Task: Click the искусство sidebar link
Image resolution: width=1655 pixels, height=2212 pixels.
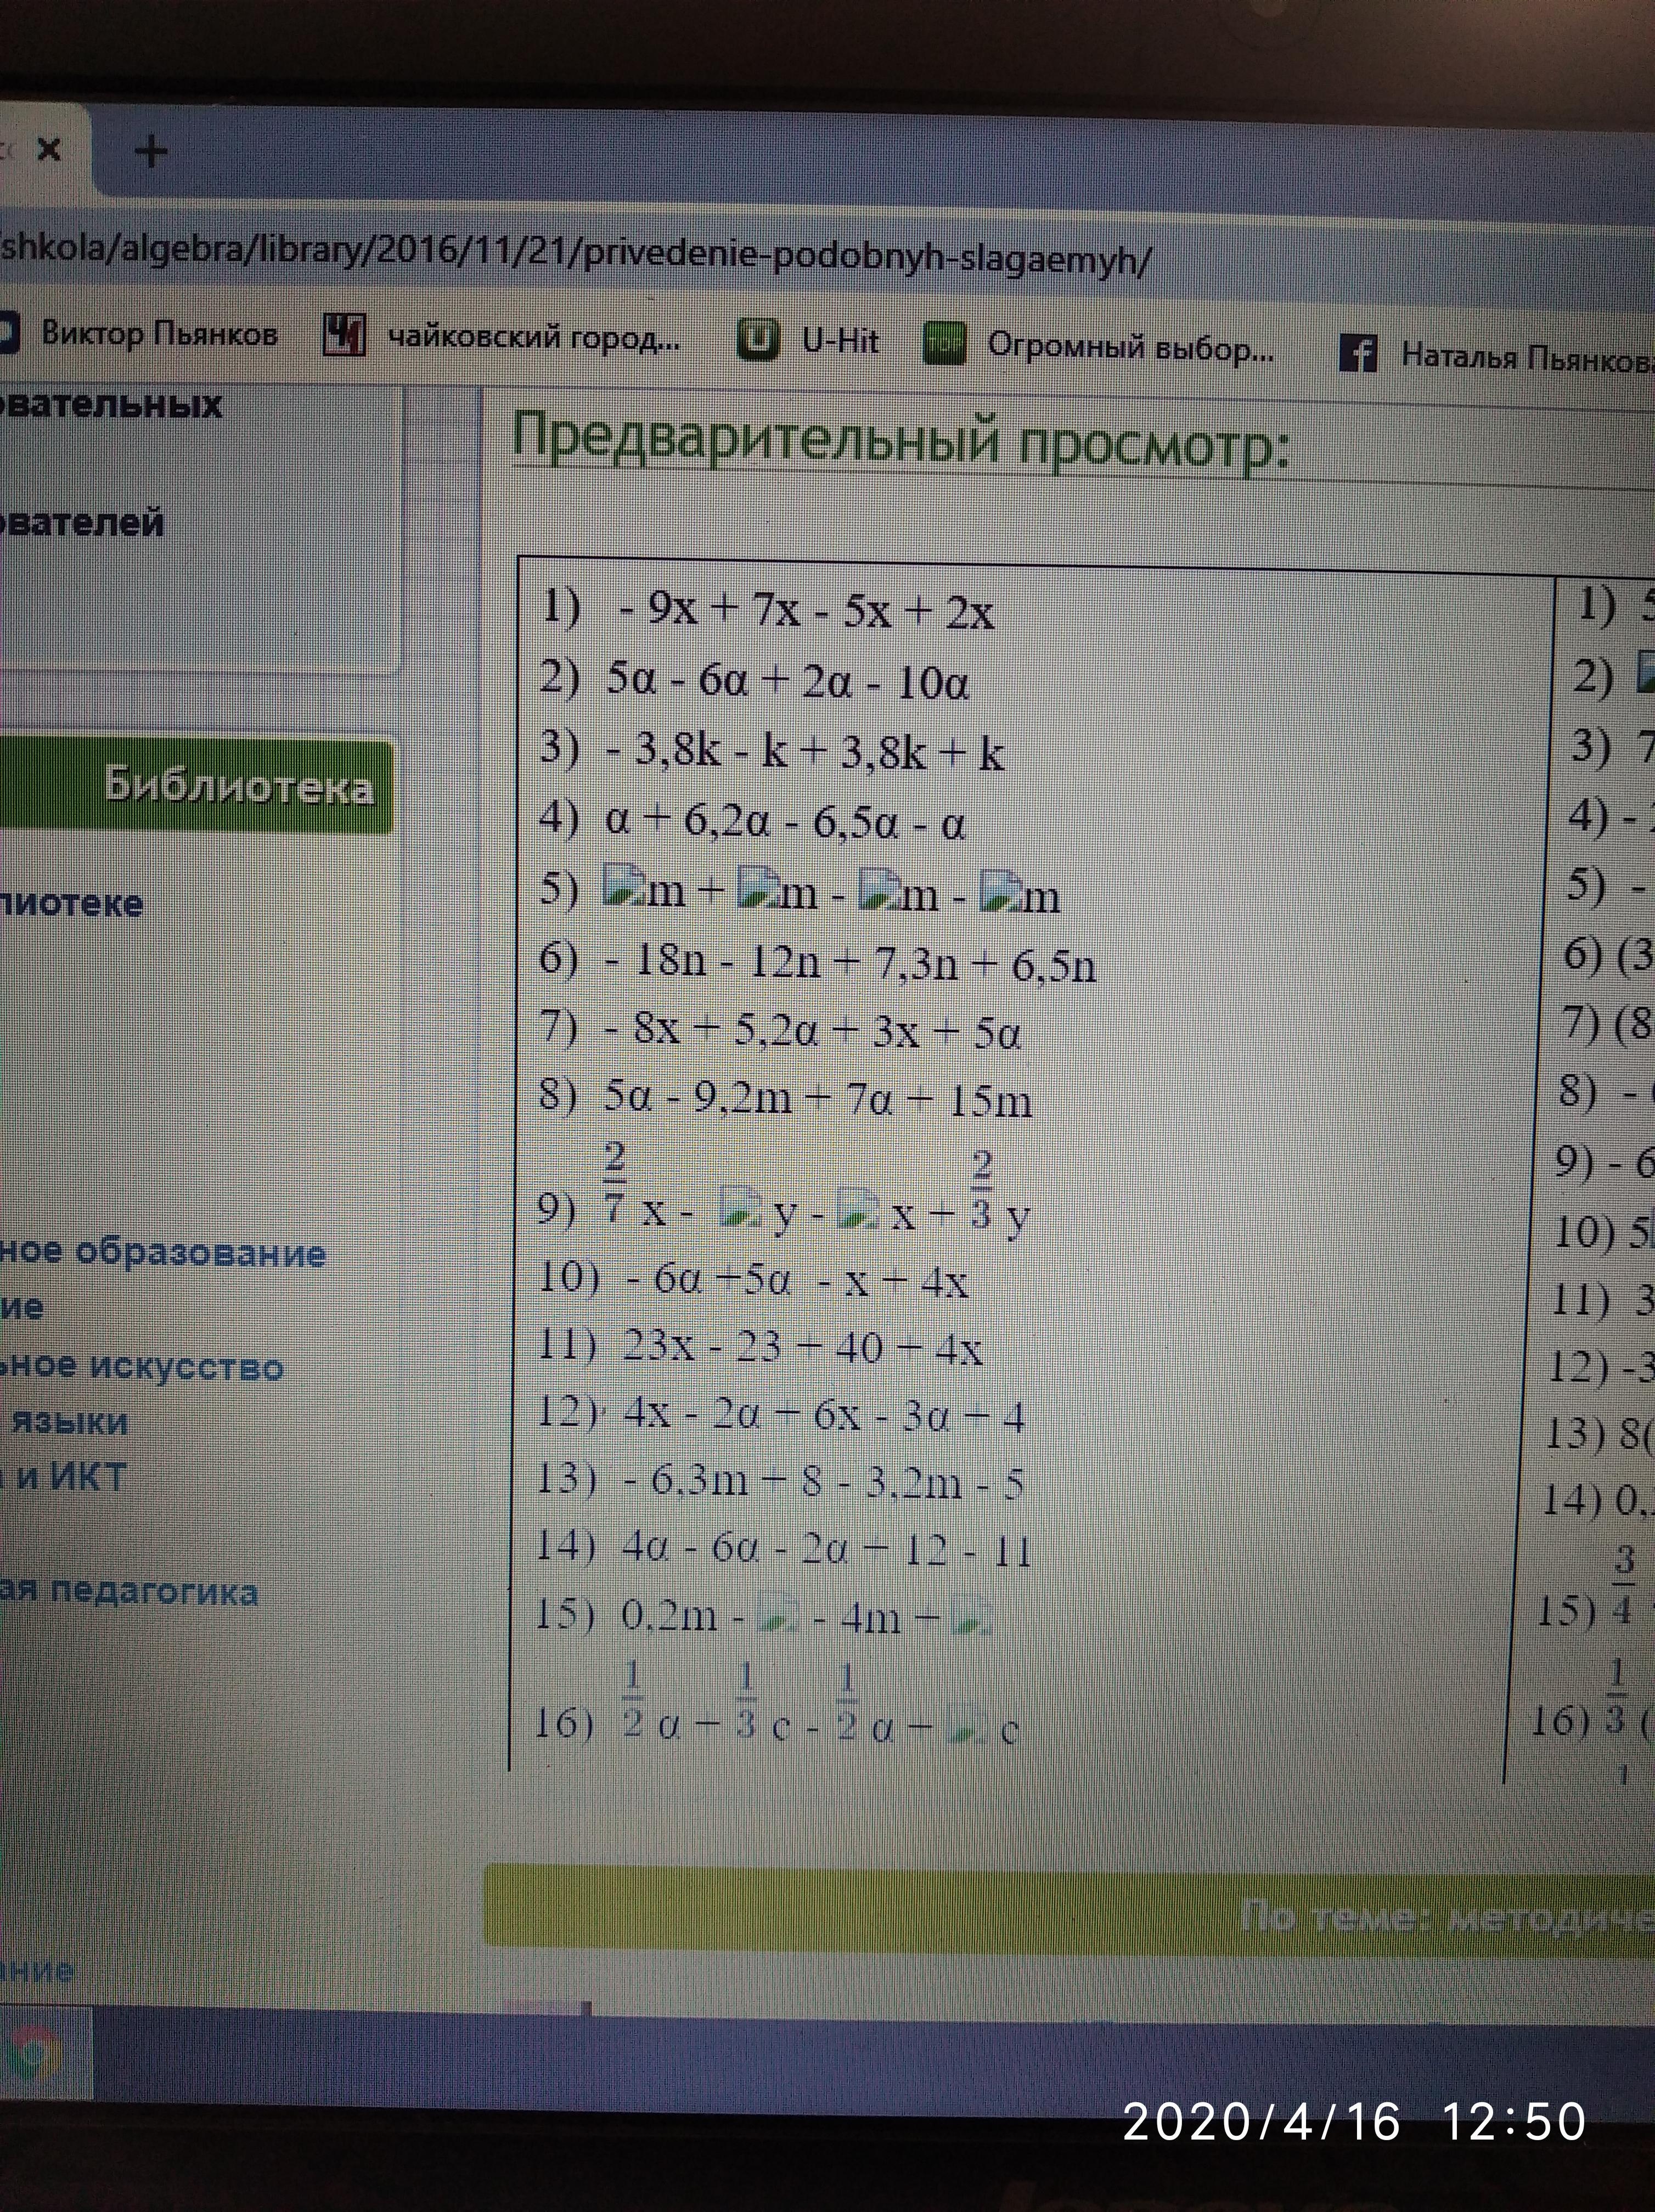Action: [186, 1367]
